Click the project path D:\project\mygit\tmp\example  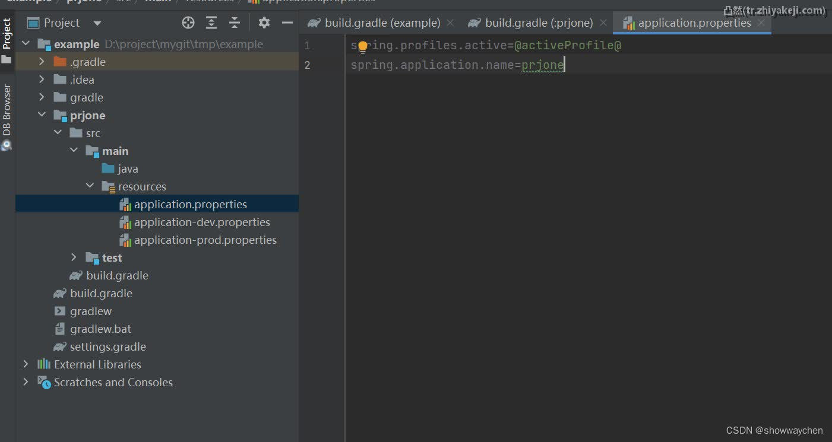[184, 44]
